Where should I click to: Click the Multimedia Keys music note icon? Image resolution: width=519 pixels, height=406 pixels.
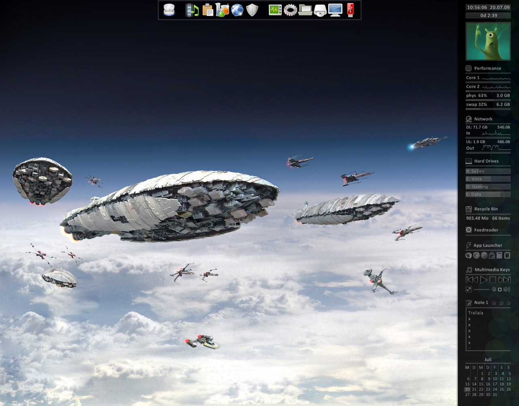(469, 270)
